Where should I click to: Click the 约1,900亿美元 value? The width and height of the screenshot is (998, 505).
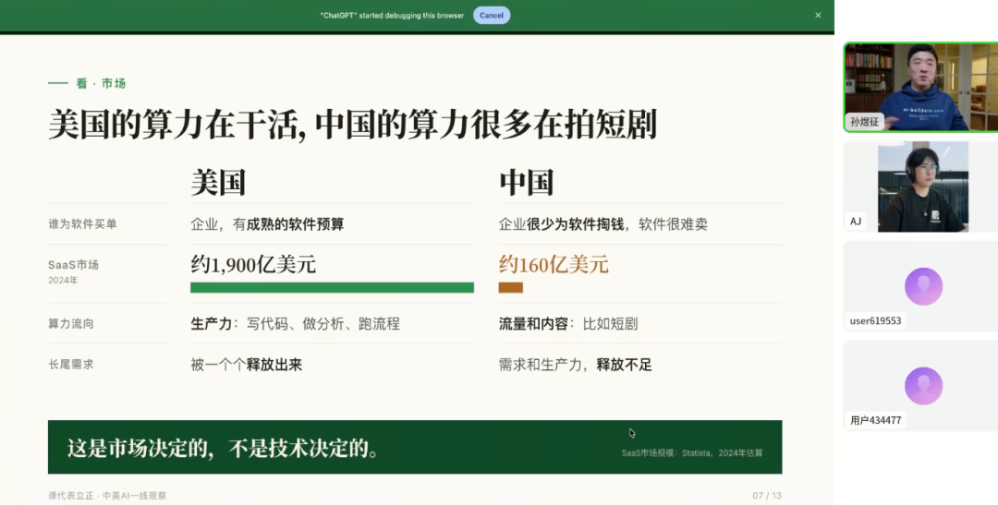[253, 264]
